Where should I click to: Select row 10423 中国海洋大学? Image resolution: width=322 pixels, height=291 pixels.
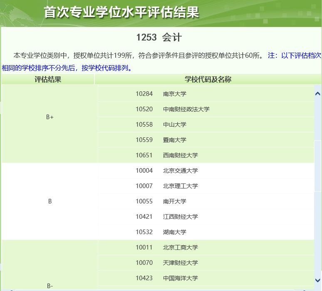[206, 278]
